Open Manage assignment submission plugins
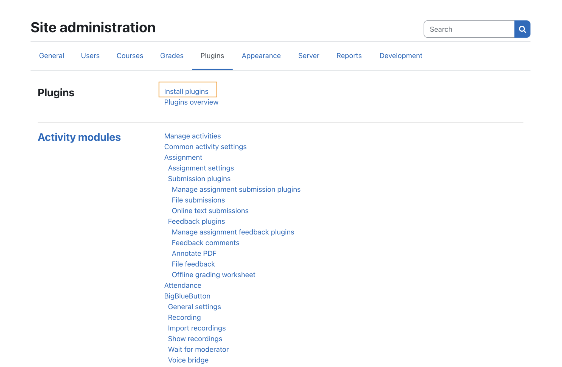 tap(236, 189)
